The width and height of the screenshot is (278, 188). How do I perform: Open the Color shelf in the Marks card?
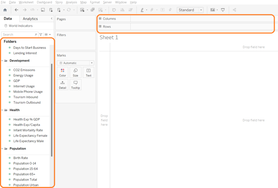(63, 72)
